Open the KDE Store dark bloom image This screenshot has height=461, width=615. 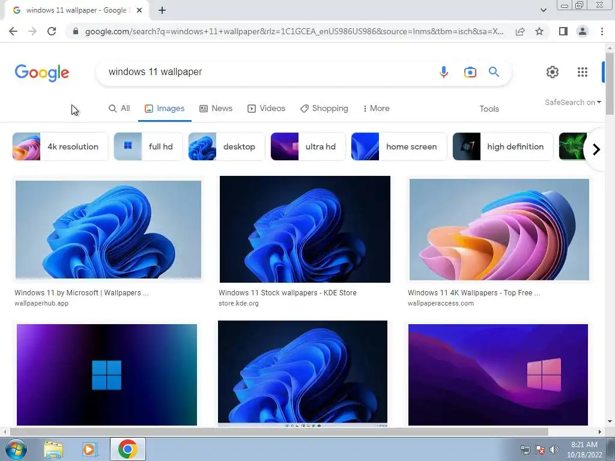click(304, 229)
